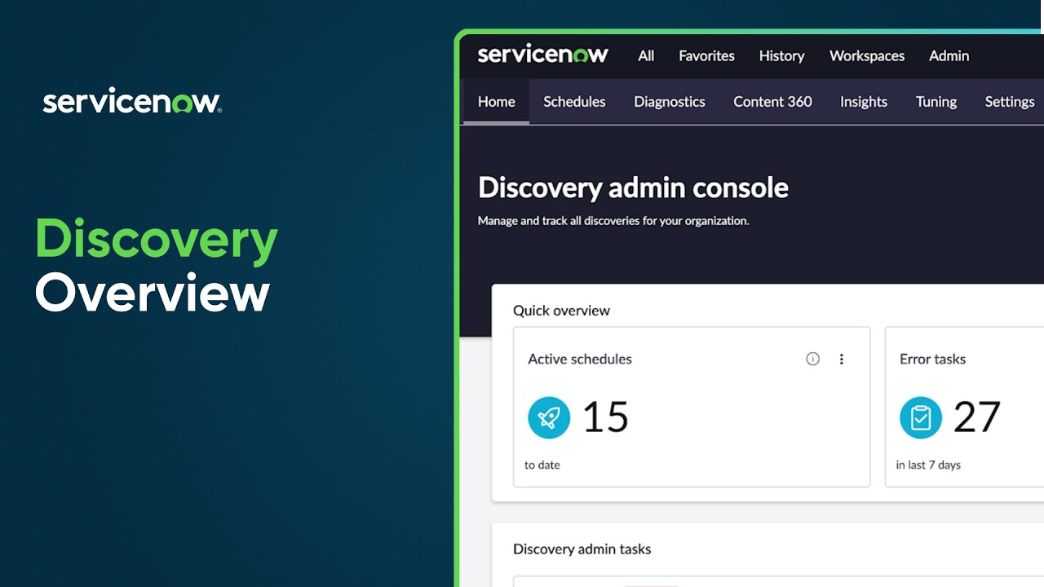This screenshot has width=1044, height=587.
Task: Select the Tuning tab
Action: tap(936, 101)
